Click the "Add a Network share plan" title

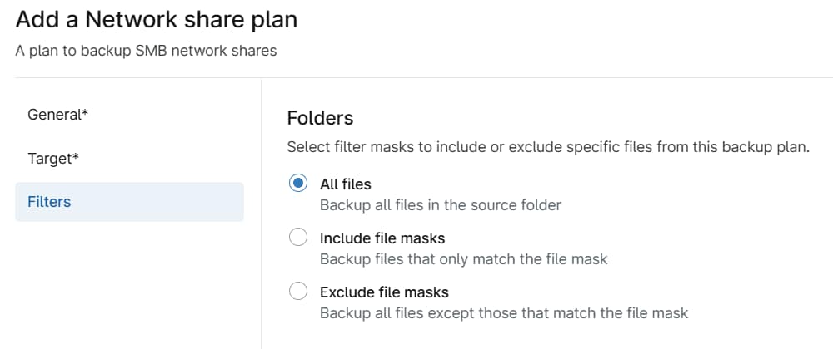[157, 19]
